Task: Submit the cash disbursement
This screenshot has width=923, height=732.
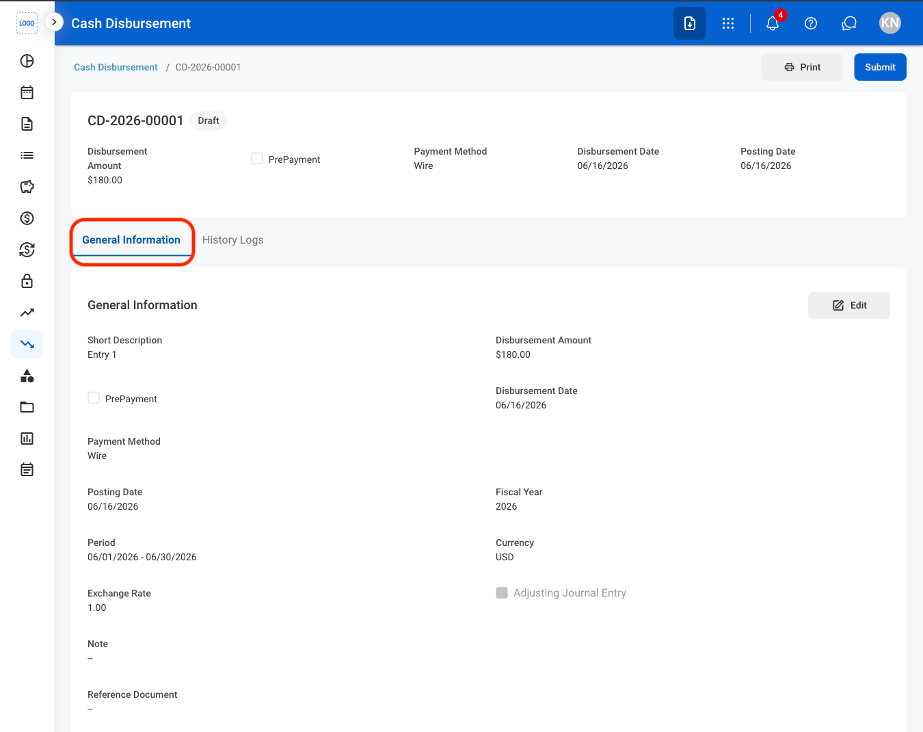Action: pos(880,67)
